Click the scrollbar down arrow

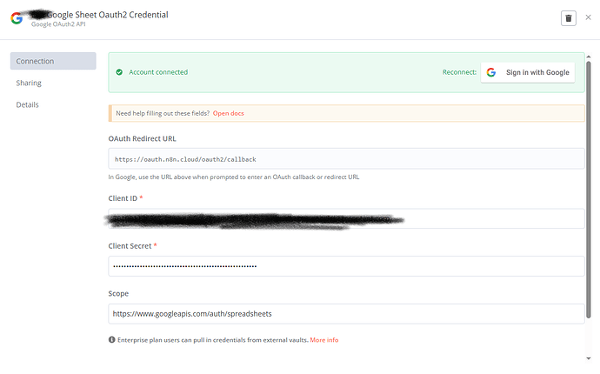click(x=589, y=358)
